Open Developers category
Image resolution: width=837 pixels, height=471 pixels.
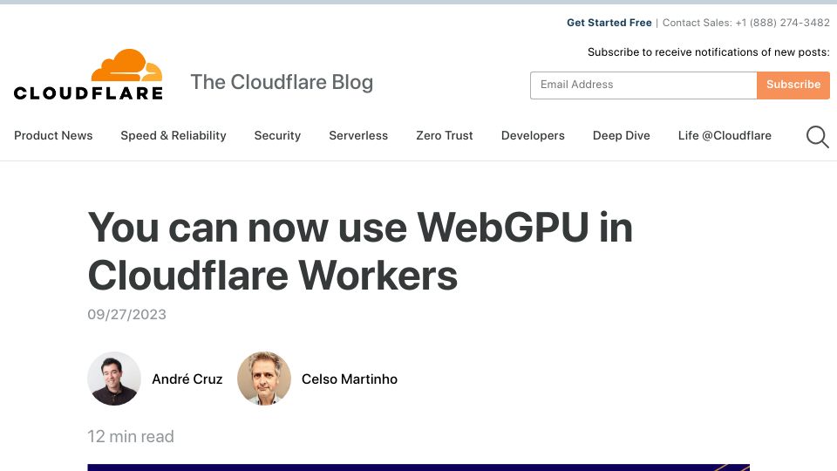tap(533, 136)
